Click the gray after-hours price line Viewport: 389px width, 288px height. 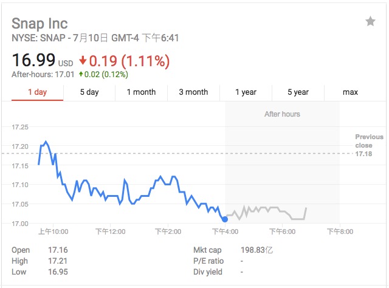(267, 209)
